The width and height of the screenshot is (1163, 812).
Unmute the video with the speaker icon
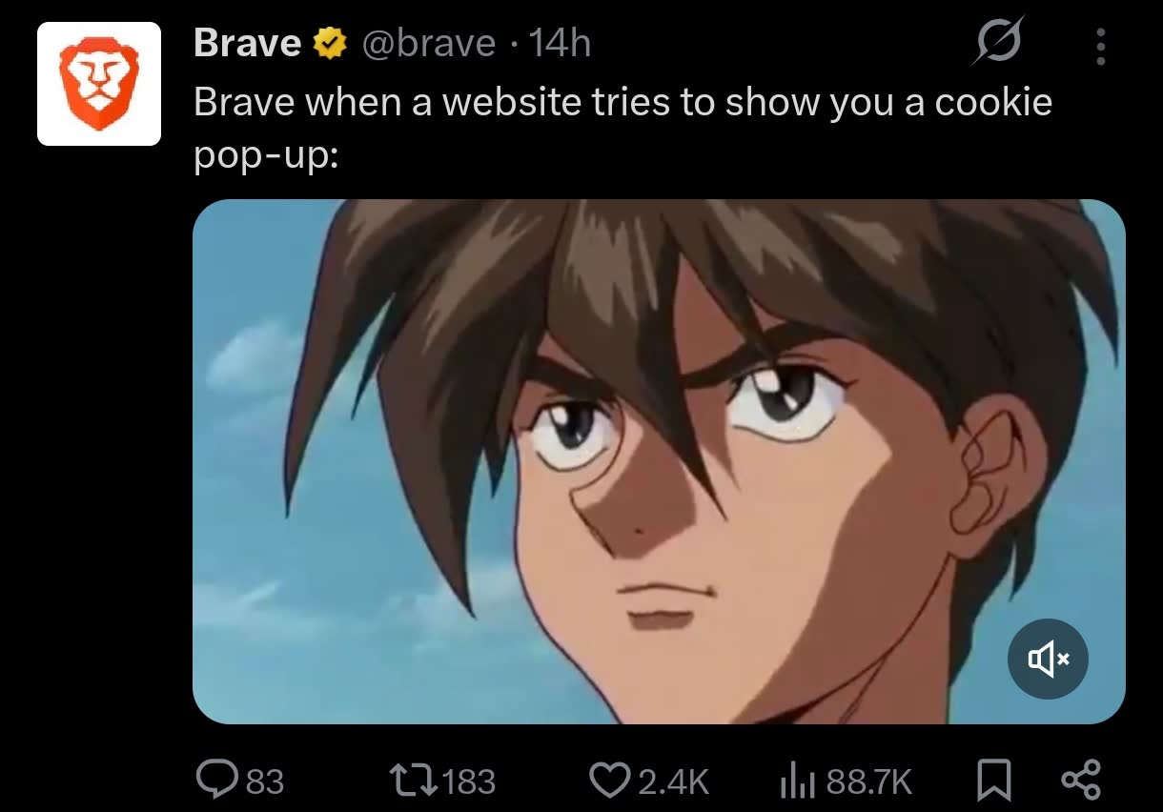pyautogui.click(x=1048, y=659)
